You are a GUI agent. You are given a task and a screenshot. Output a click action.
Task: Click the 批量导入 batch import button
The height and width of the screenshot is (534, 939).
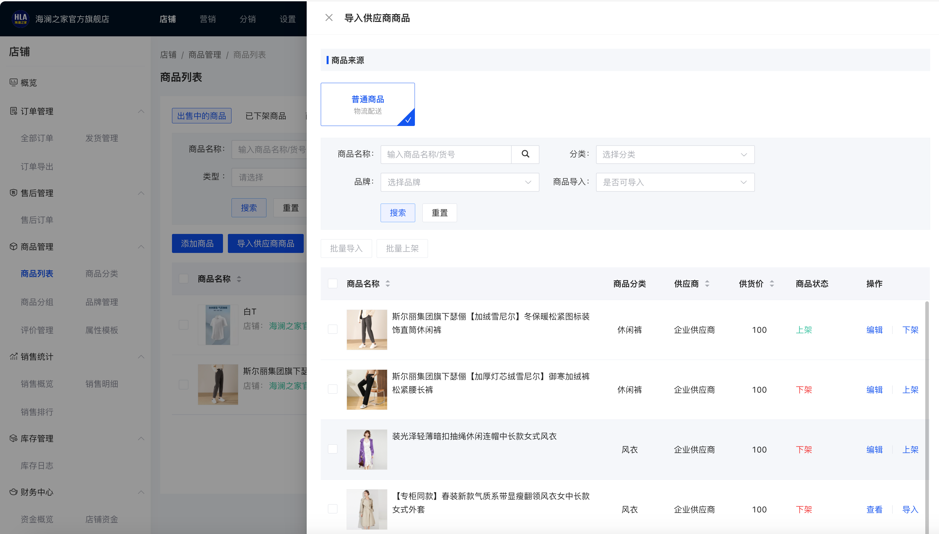(x=346, y=248)
